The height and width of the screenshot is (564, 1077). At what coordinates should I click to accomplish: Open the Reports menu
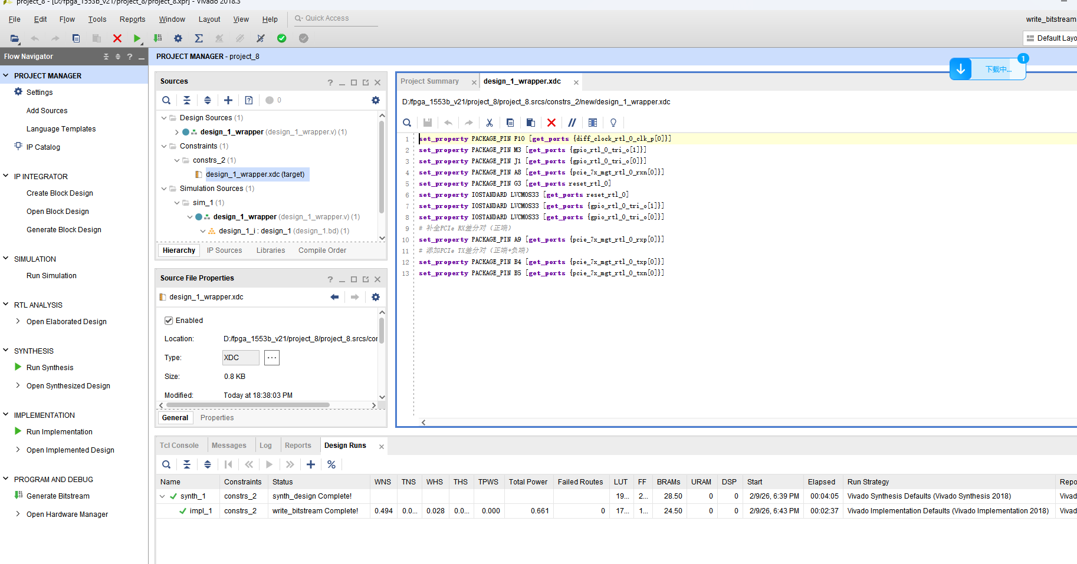[x=132, y=19]
